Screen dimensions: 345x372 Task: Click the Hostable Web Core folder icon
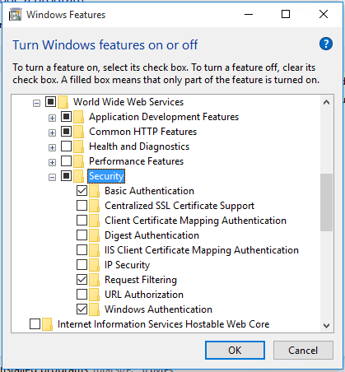(x=47, y=324)
